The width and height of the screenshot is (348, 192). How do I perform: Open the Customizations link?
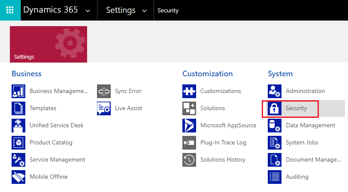(221, 91)
